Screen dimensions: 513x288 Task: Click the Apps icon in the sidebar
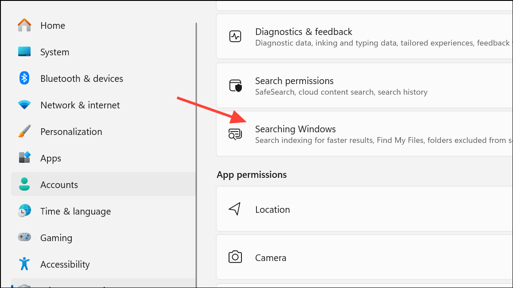pos(24,157)
